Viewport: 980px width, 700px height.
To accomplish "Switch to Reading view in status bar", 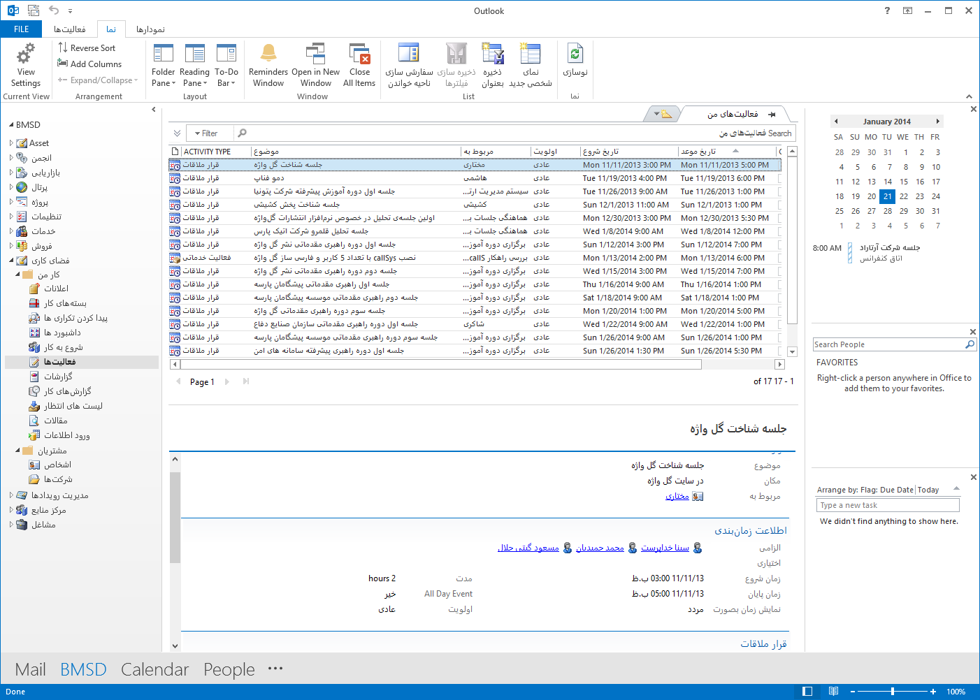I will click(x=833, y=691).
